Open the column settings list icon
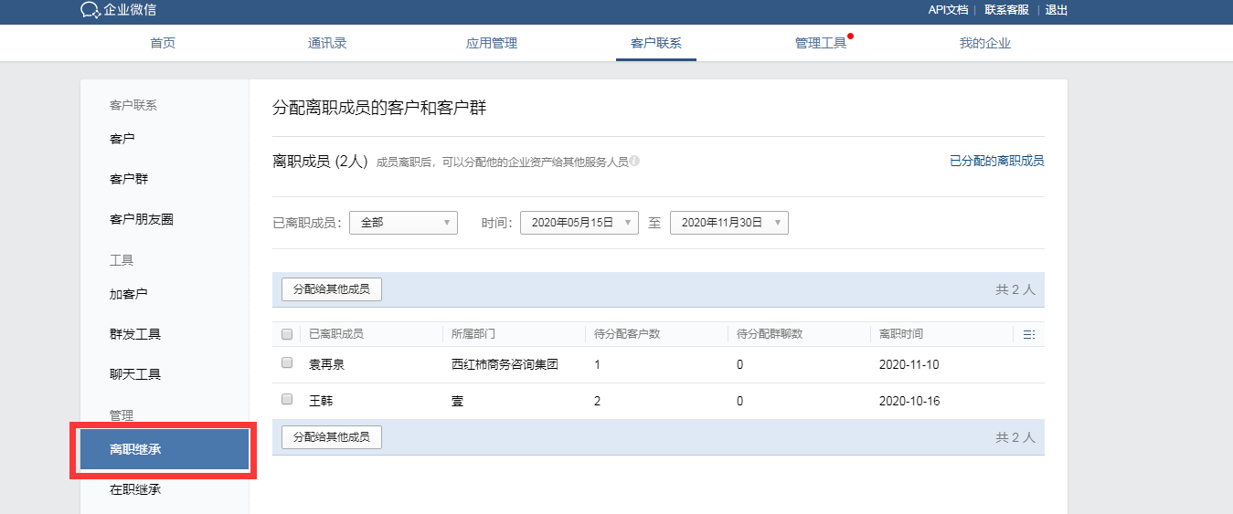This screenshot has height=514, width=1233. pos(1028,335)
